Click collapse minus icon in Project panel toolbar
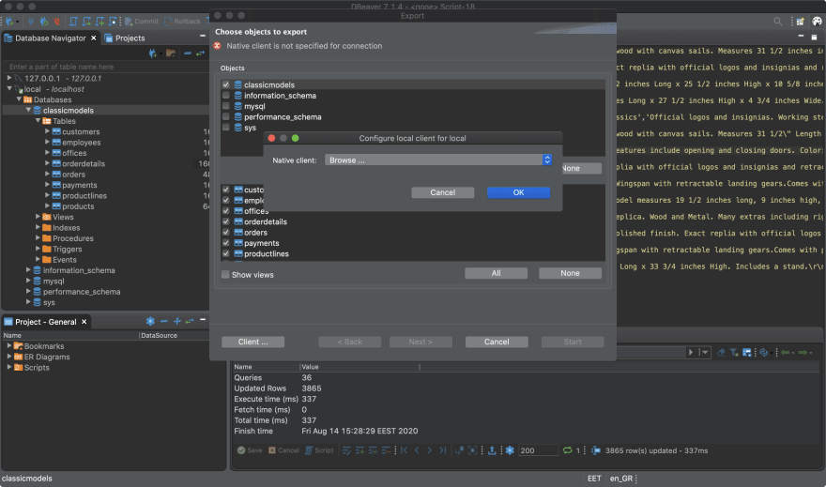This screenshot has width=826, height=487. pyautogui.click(x=164, y=321)
